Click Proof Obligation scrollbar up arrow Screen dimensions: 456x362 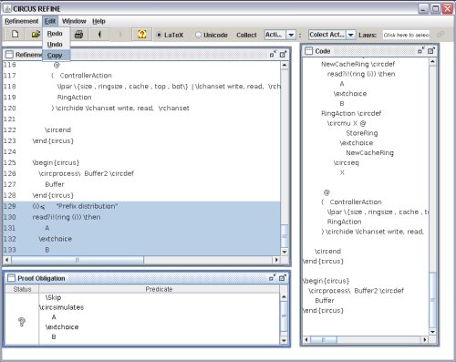(x=284, y=296)
